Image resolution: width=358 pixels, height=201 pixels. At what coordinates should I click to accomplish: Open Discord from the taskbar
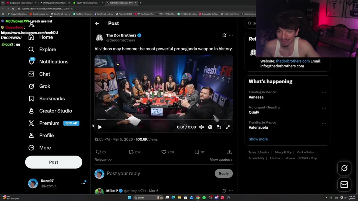tap(216, 198)
